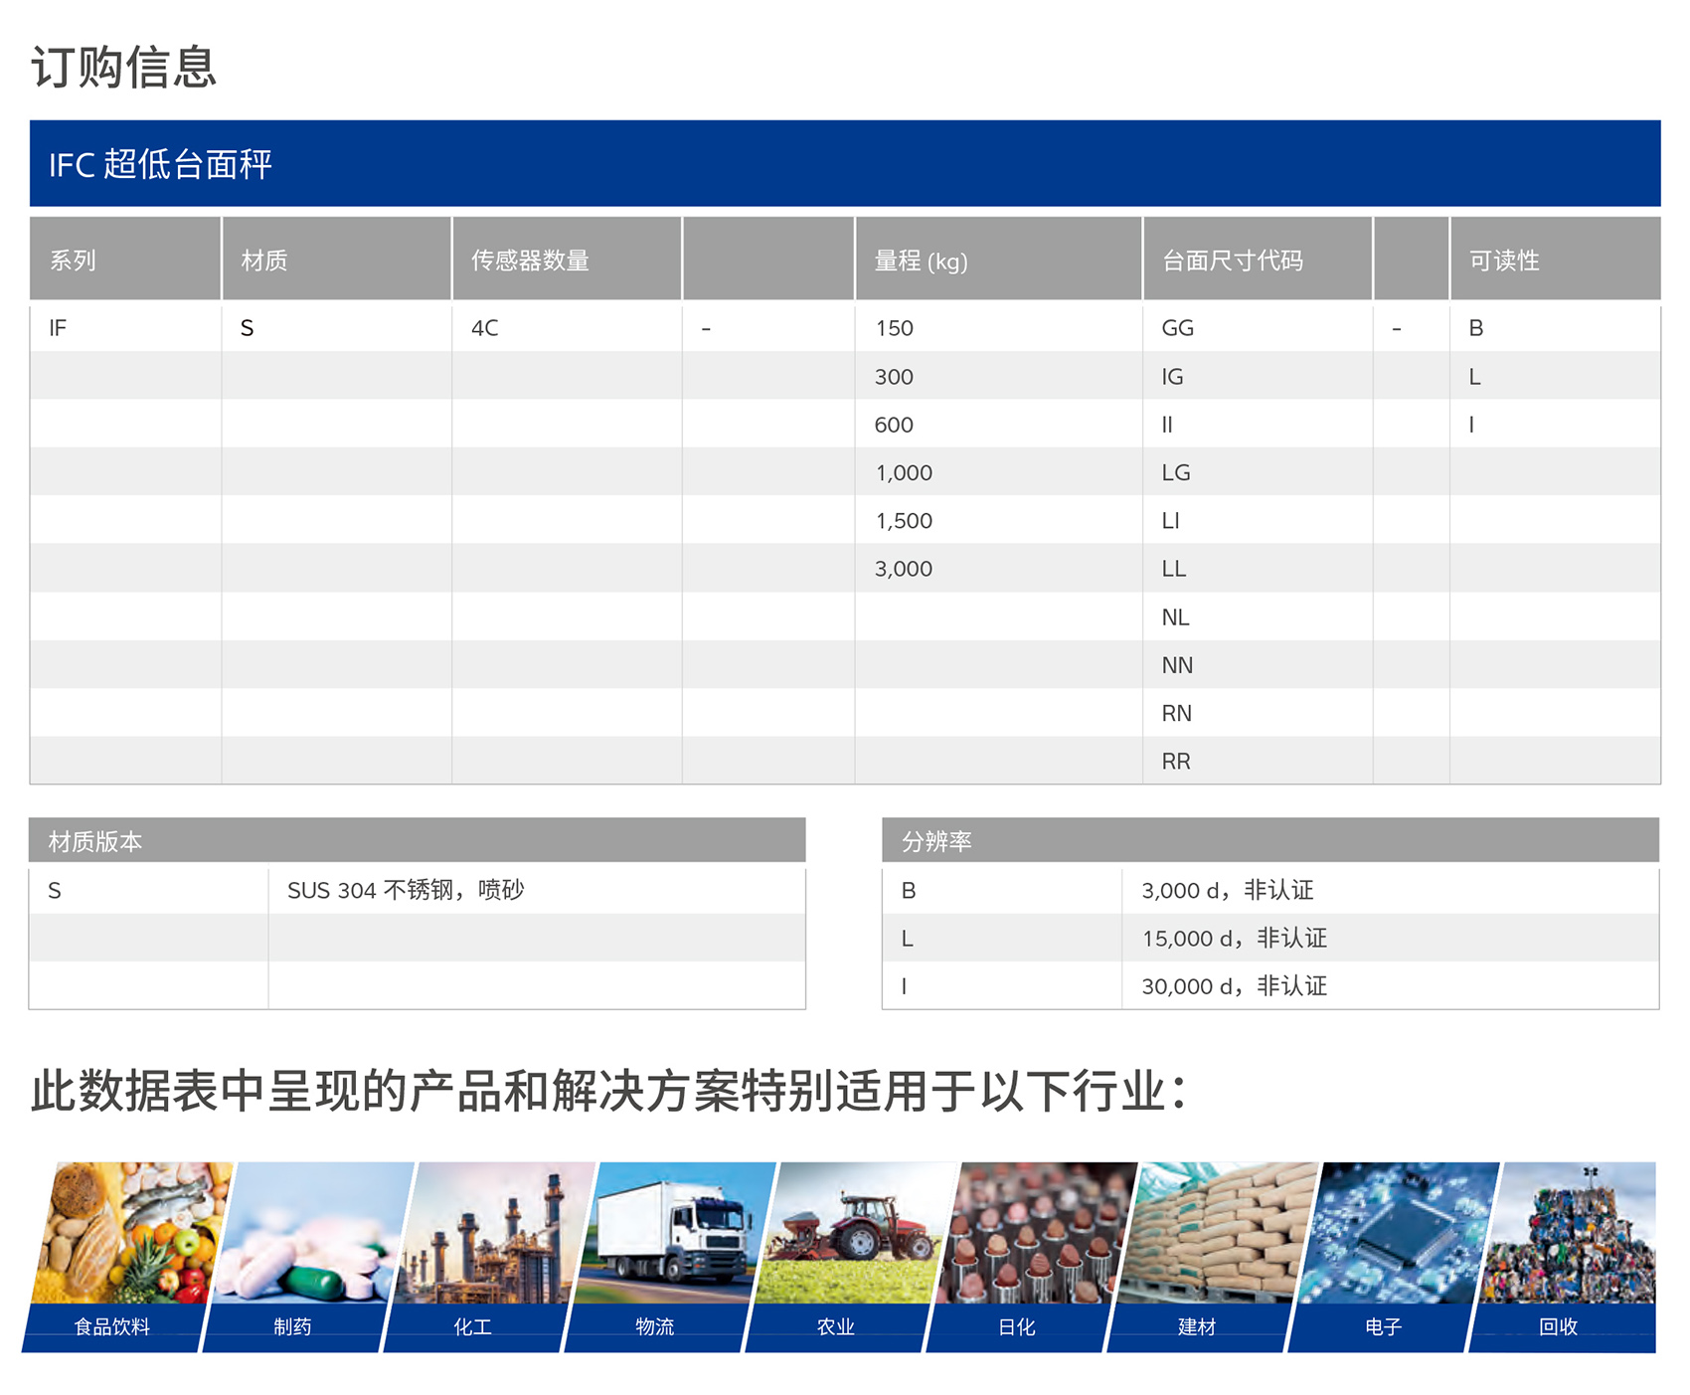Click the IFC 超低台面秤 blue banner
Image resolution: width=1690 pixels, height=1395 pixels.
[x=845, y=164]
